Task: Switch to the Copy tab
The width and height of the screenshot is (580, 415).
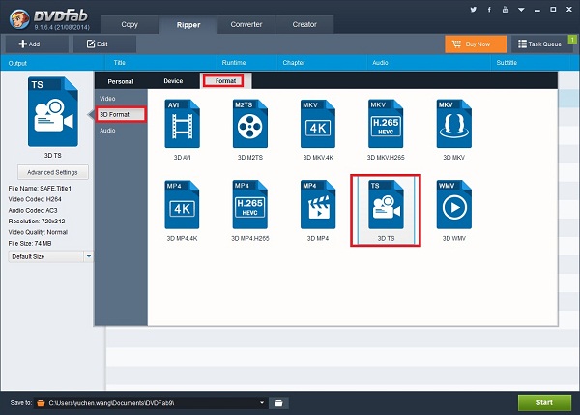Action: click(x=130, y=24)
